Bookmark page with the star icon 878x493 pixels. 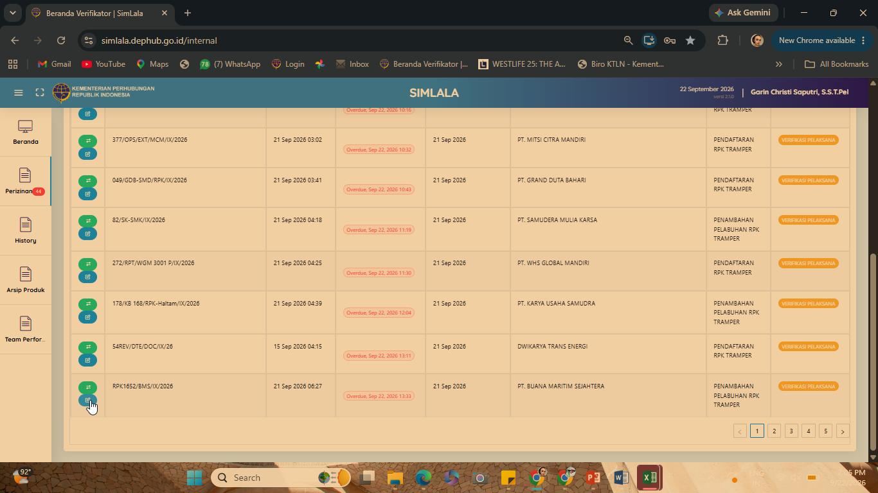690,40
